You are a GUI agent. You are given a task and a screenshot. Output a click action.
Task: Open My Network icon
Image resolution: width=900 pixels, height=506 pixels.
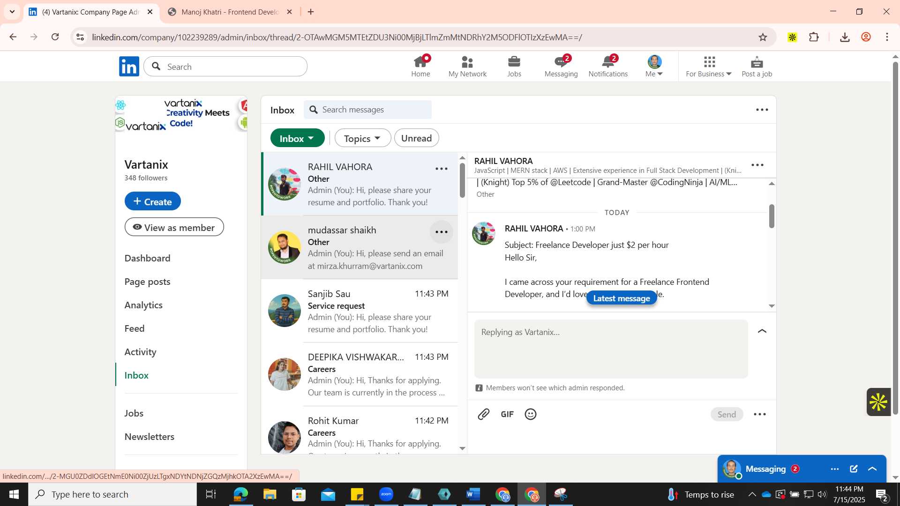click(467, 66)
